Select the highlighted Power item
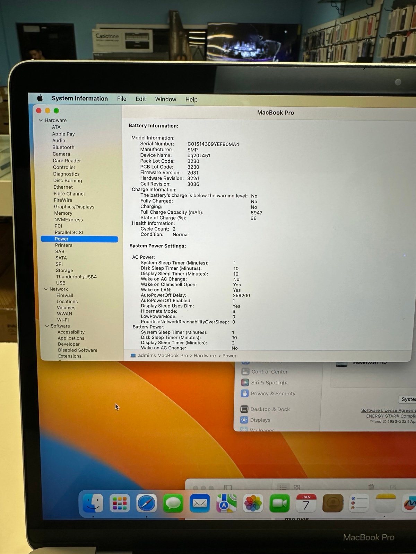 pyautogui.click(x=79, y=239)
